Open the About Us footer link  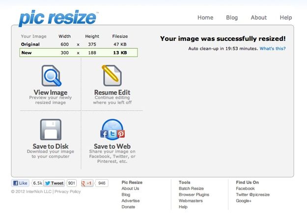[130, 188]
